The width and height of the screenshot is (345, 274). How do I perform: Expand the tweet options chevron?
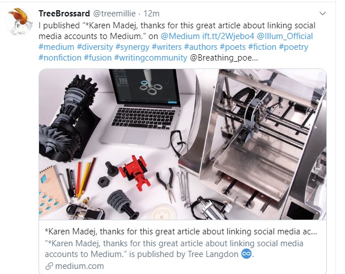[322, 14]
